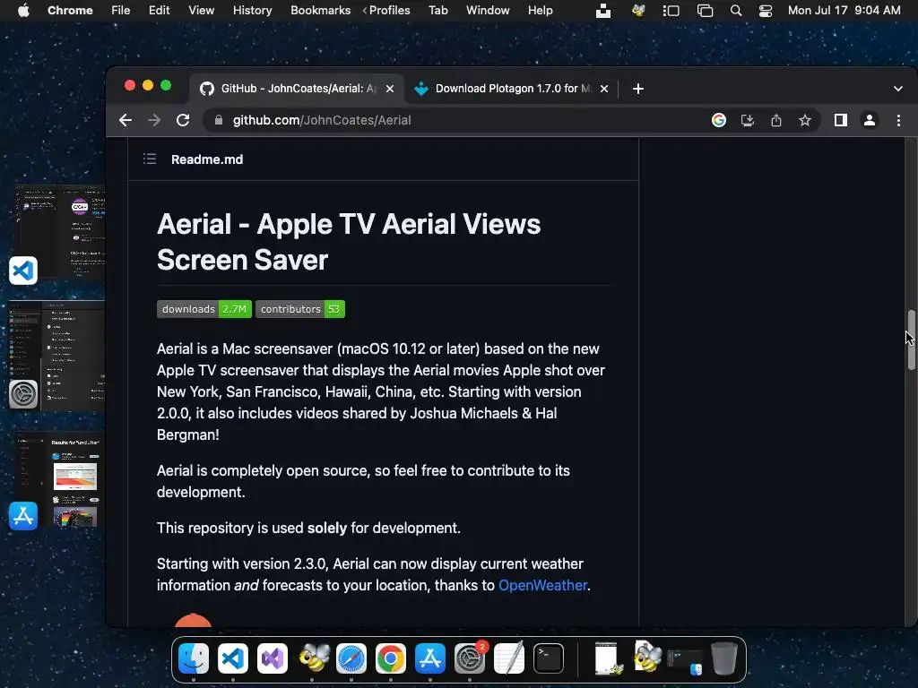This screenshot has width=918, height=688.
Task: Open the Google account icon in address bar
Action: click(719, 120)
